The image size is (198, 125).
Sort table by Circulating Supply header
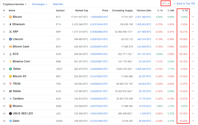(122, 11)
